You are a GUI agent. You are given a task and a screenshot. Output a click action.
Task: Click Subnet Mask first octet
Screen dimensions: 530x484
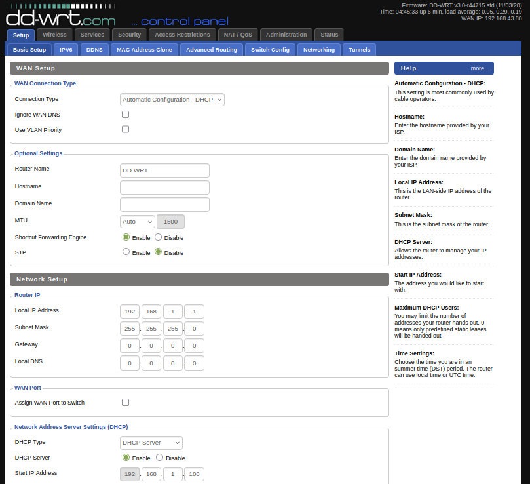(130, 329)
